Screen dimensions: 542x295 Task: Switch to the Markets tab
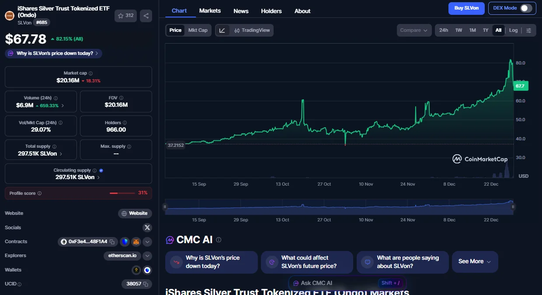(x=210, y=11)
